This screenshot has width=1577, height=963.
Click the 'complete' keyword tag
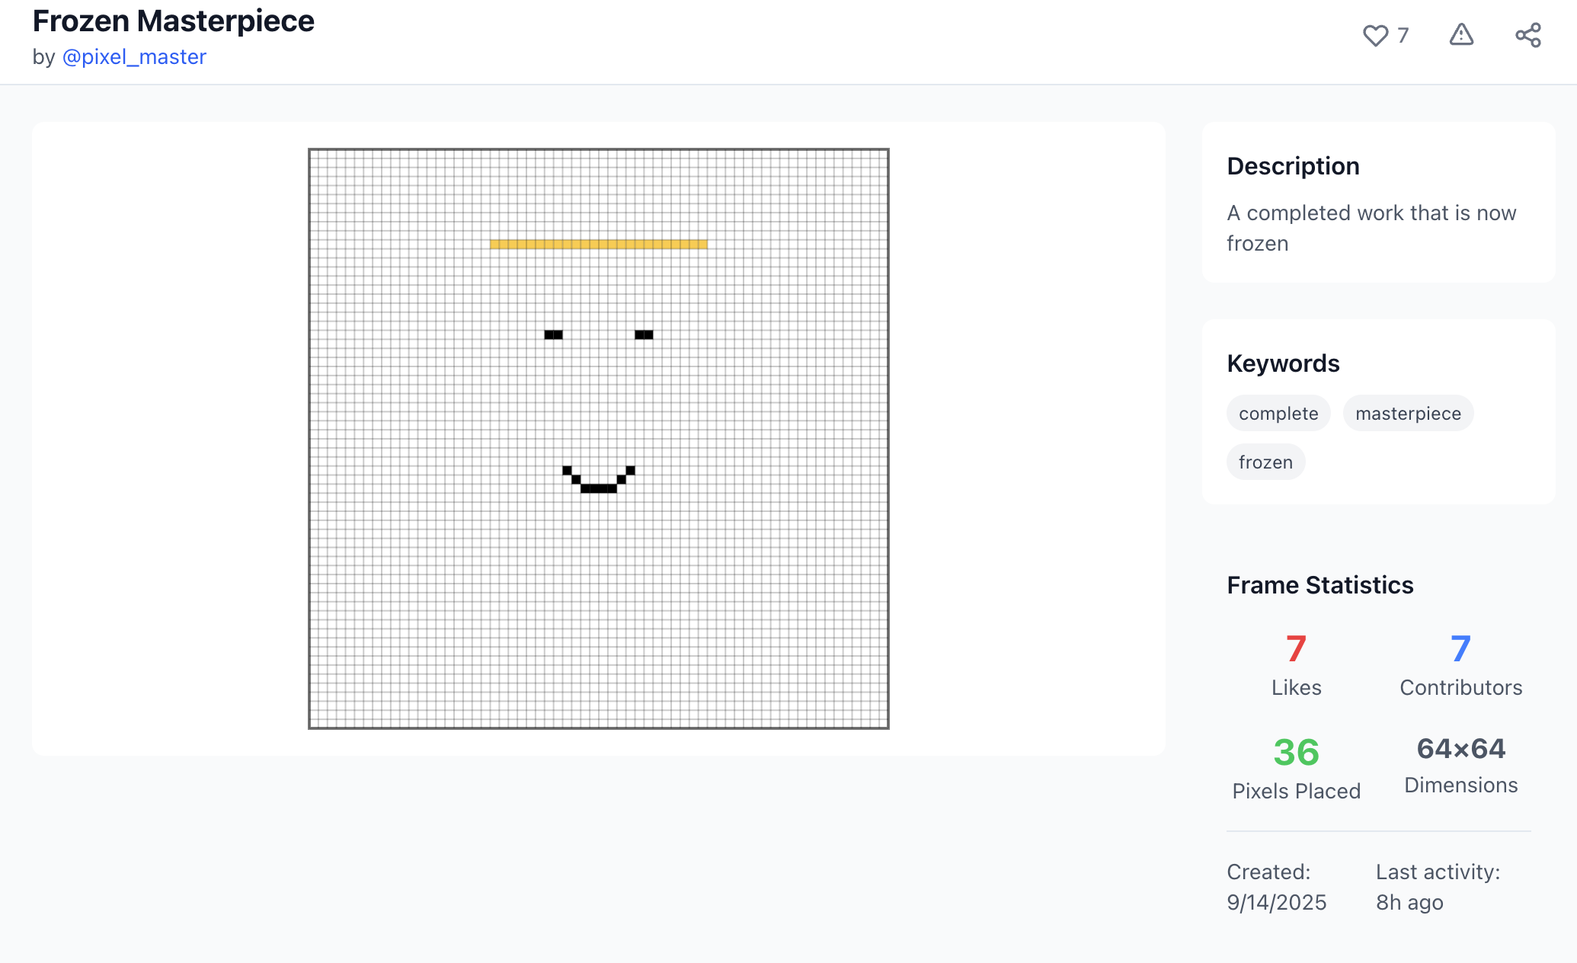pos(1278,414)
